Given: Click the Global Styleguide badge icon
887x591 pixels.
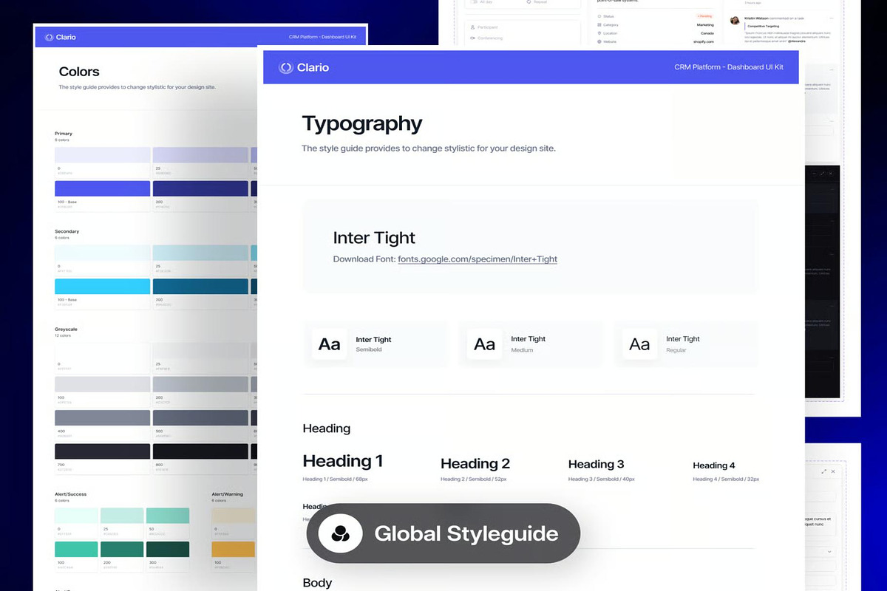Looking at the screenshot, I should tap(341, 533).
